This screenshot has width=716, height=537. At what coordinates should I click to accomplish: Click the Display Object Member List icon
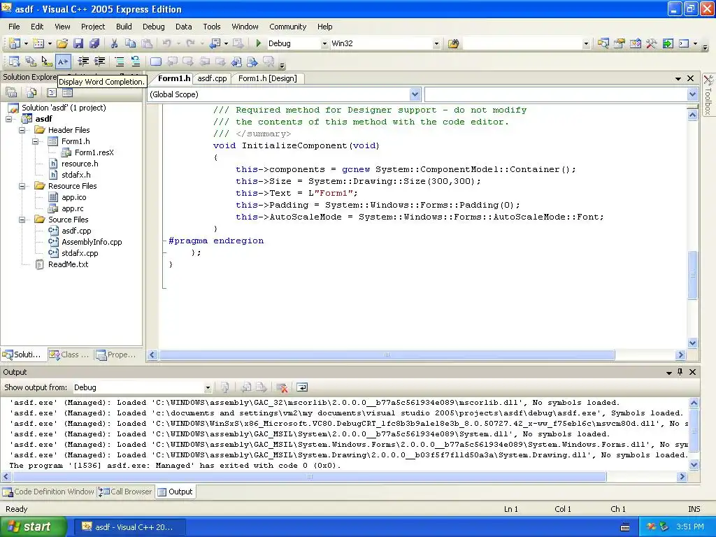tap(14, 62)
